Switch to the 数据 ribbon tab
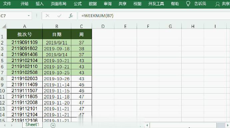The height and width of the screenshot is (128, 230). click(93, 4)
